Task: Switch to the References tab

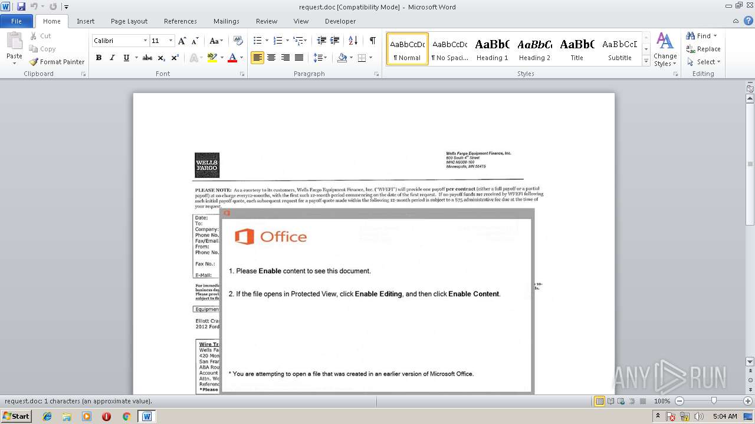Action: (180, 21)
